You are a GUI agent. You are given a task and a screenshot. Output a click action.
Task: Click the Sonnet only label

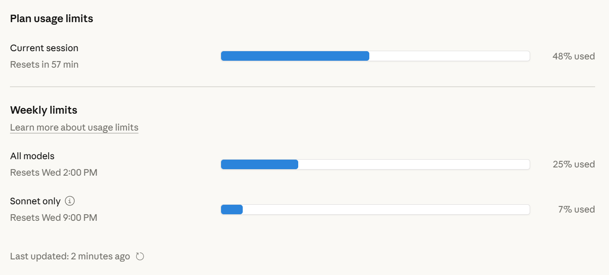[36, 201]
